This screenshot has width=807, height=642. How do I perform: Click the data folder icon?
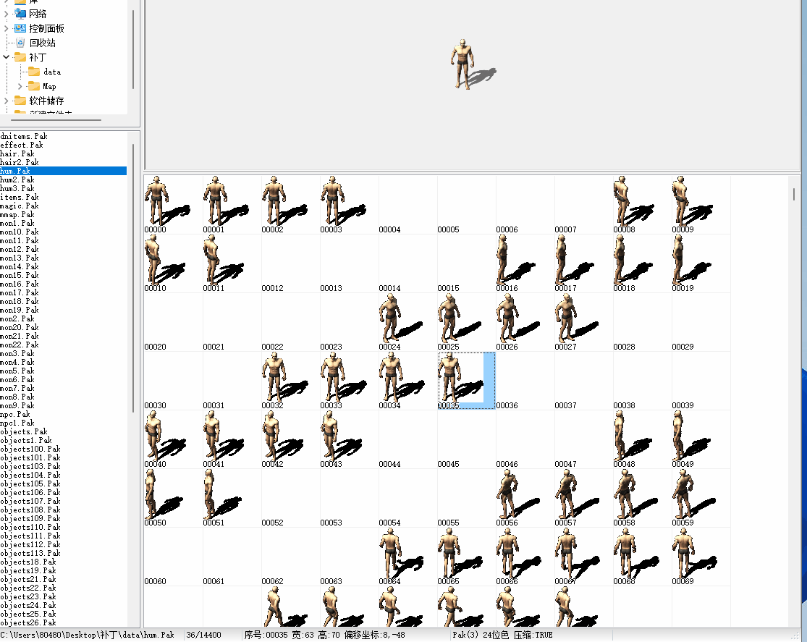click(x=34, y=72)
